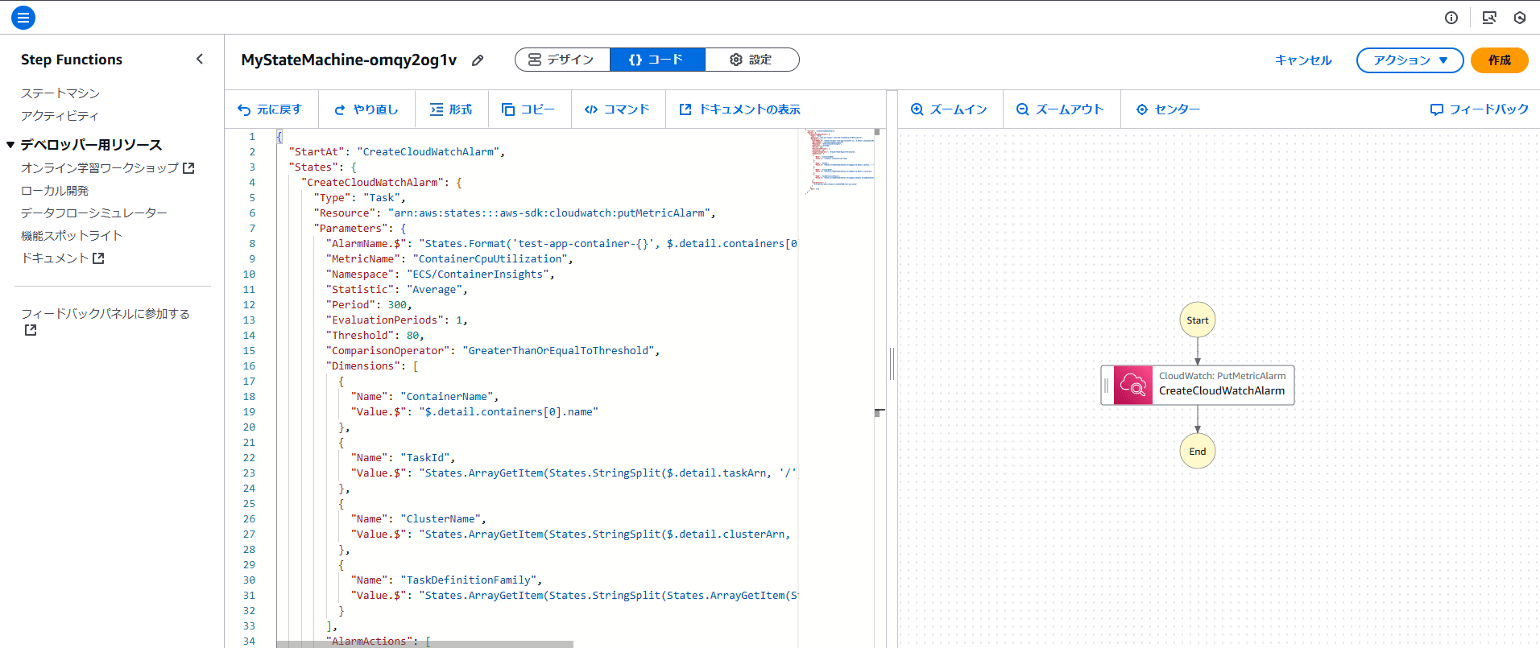This screenshot has height=648, width=1540.
Task: Click the "Threshold": 80 line
Action: pyautogui.click(x=375, y=336)
